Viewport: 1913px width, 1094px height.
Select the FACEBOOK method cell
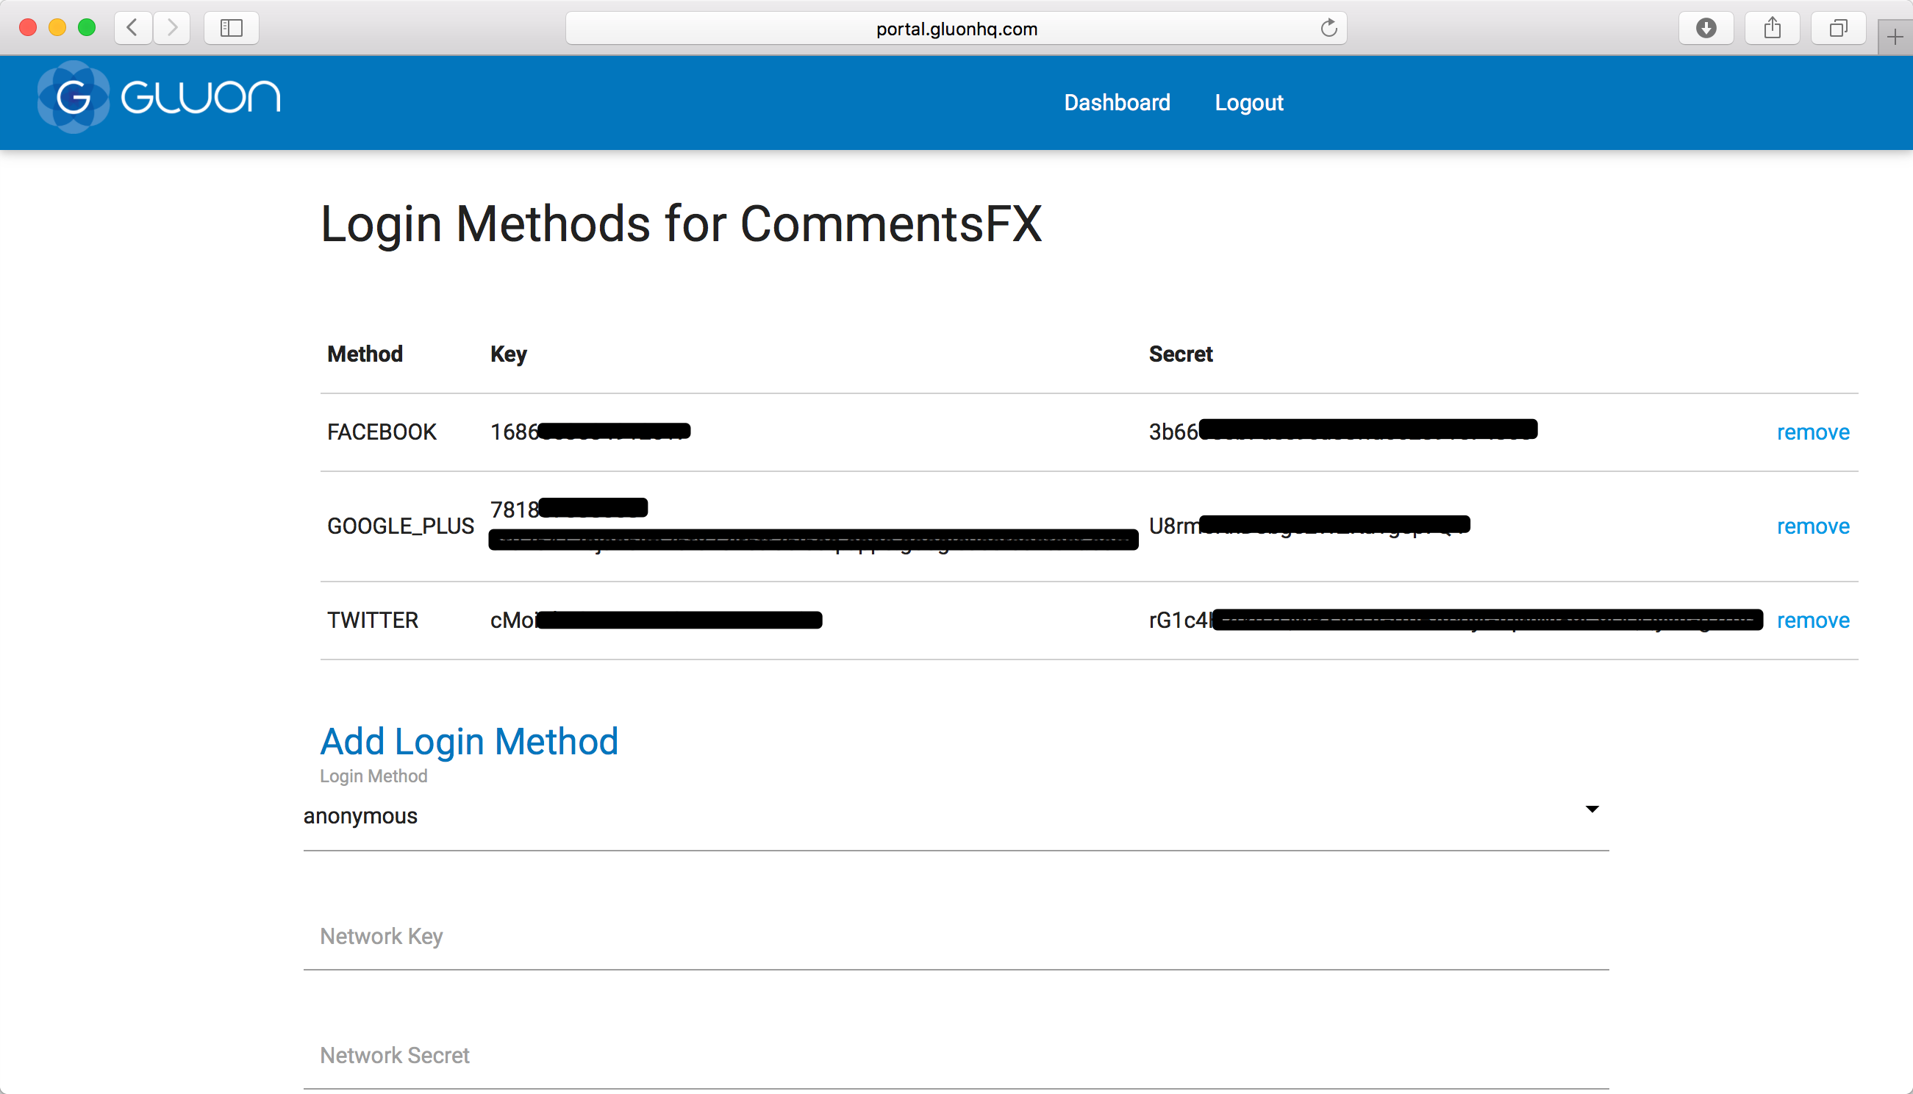(x=382, y=432)
